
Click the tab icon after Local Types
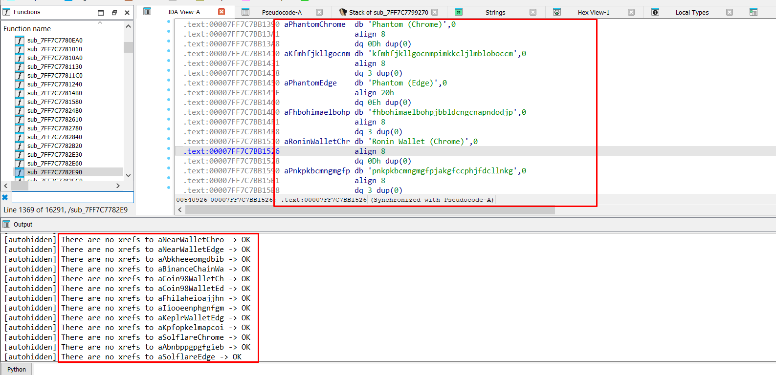[754, 12]
